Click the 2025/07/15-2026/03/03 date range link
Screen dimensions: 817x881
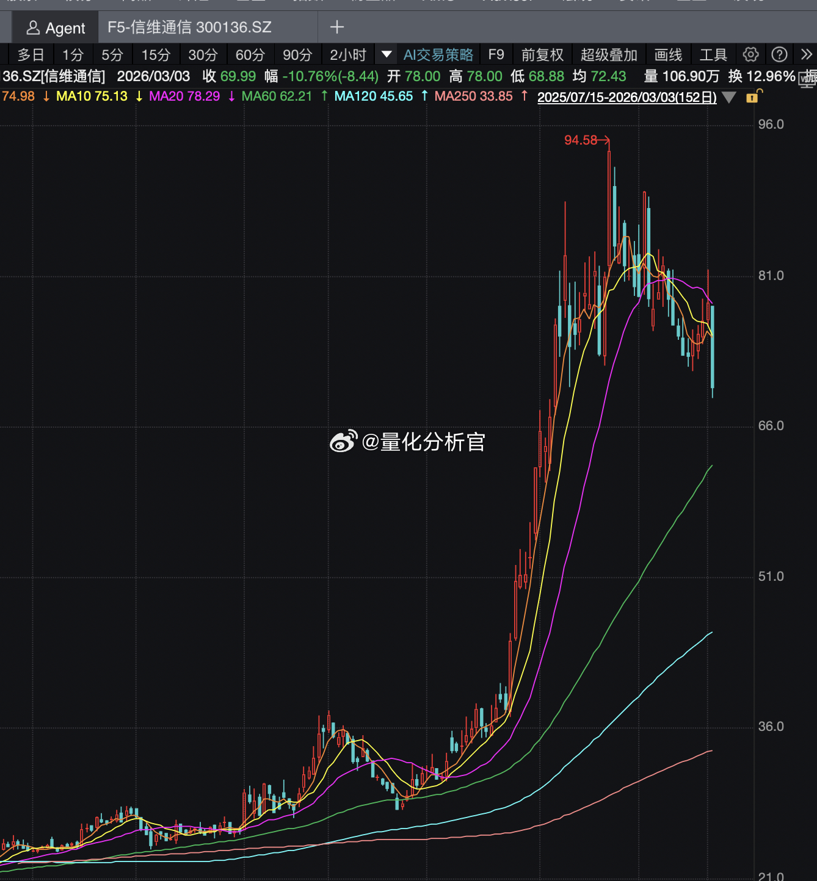point(626,97)
